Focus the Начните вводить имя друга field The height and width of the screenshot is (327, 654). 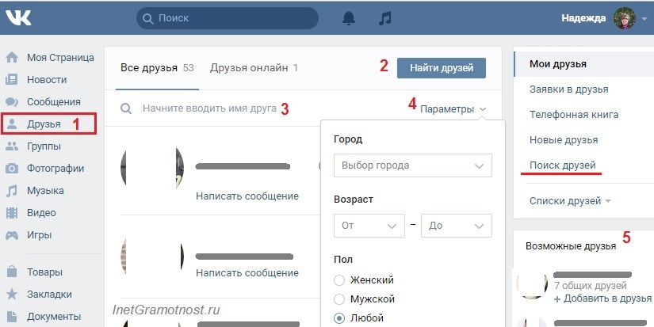pyautogui.click(x=209, y=108)
